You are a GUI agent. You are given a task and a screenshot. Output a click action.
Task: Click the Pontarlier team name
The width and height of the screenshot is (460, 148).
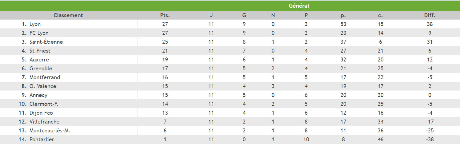pos(42,139)
